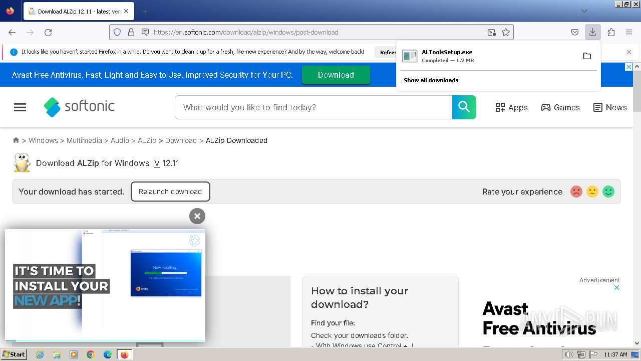Image resolution: width=641 pixels, height=361 pixels.
Task: Reload the current page
Action: point(48,32)
